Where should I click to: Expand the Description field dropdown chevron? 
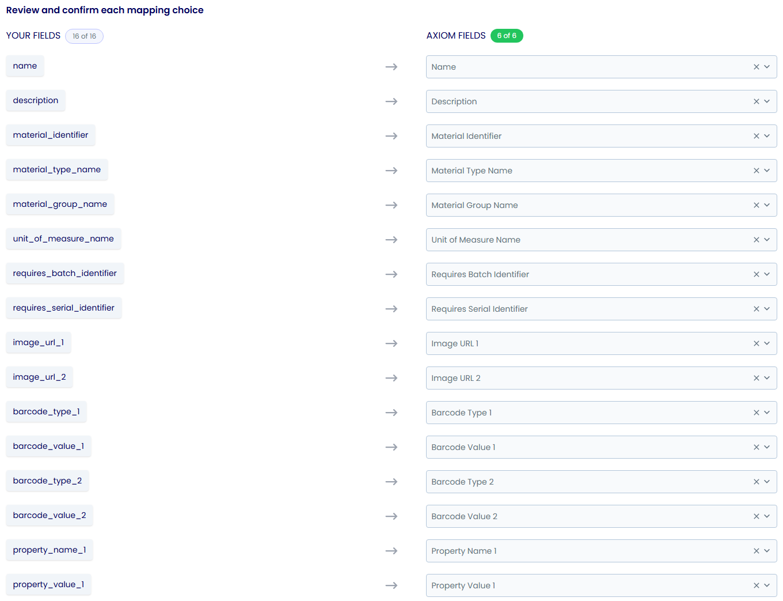[767, 101]
